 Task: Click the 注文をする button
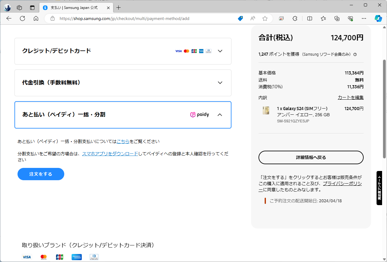(41, 174)
